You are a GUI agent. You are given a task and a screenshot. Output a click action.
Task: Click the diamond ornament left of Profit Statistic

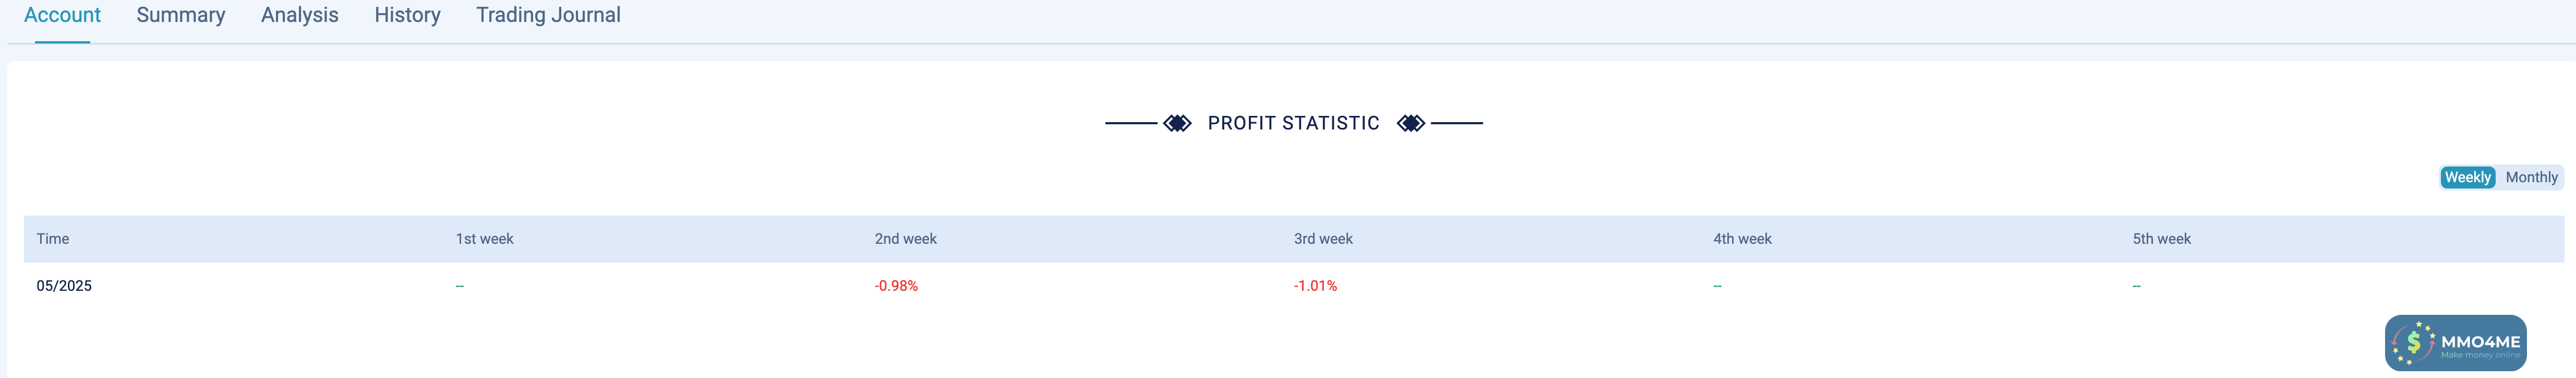[1177, 123]
